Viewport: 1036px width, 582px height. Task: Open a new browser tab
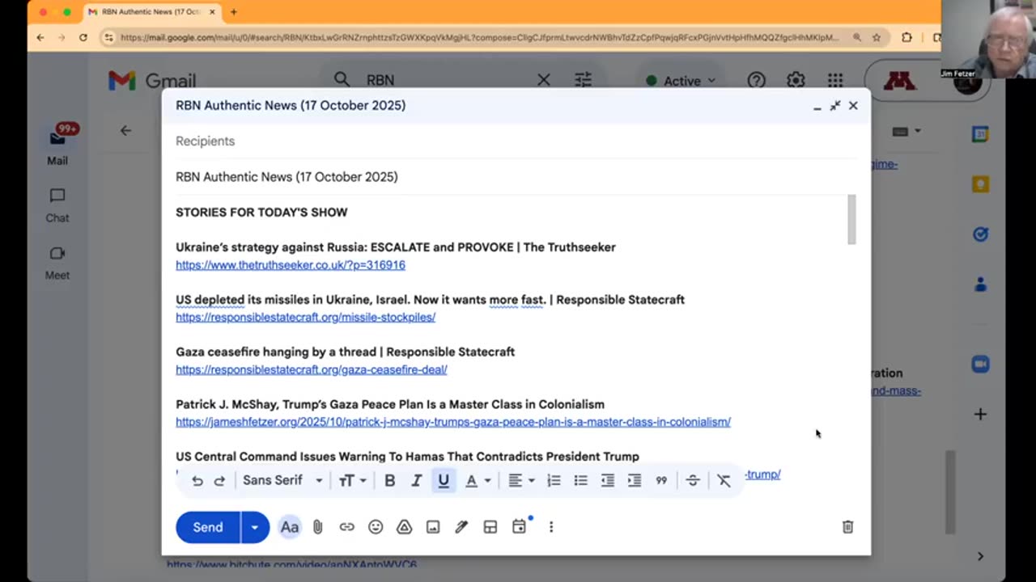pos(234,12)
